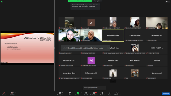Click the Situational obstacles bullet on slide
The height and width of the screenshot is (96, 171).
pyautogui.click(x=11, y=43)
